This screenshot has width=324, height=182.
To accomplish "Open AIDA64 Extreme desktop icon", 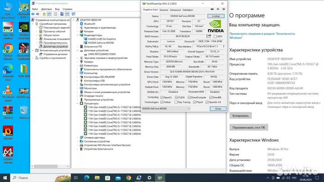I will (x=8, y=155).
